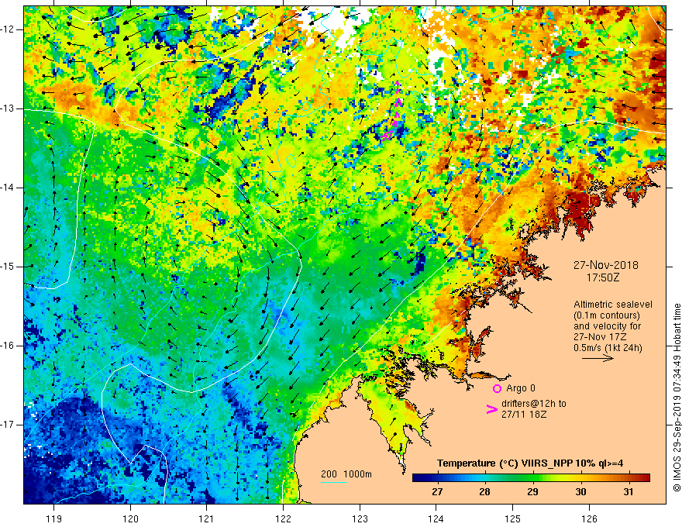682x527 pixels.
Task: Click the 'Argo 0' legend label
Action: [x=521, y=388]
